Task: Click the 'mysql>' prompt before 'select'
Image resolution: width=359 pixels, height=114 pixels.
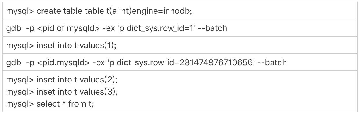Action: pyautogui.click(x=20, y=104)
